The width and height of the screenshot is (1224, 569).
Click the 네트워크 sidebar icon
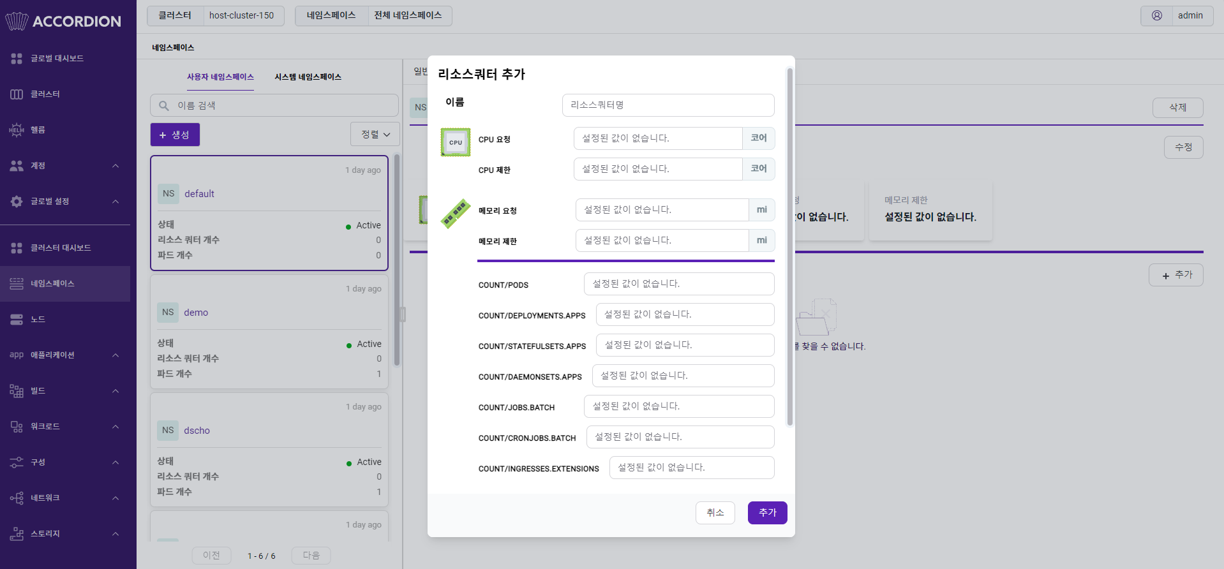click(x=17, y=498)
